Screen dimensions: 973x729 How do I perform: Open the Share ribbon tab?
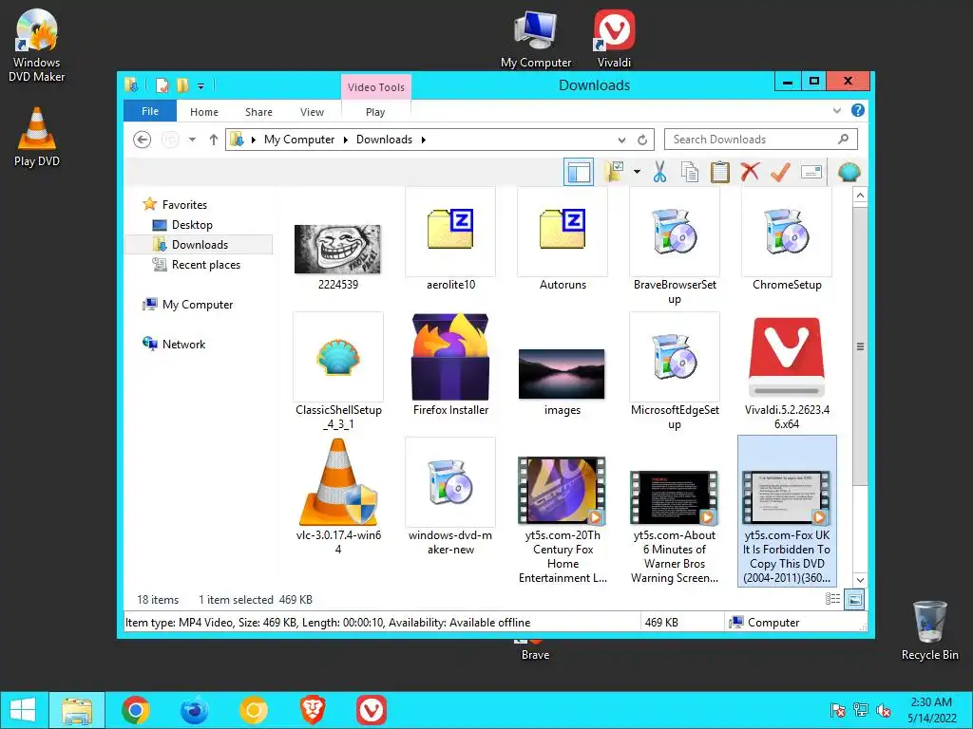click(x=258, y=112)
